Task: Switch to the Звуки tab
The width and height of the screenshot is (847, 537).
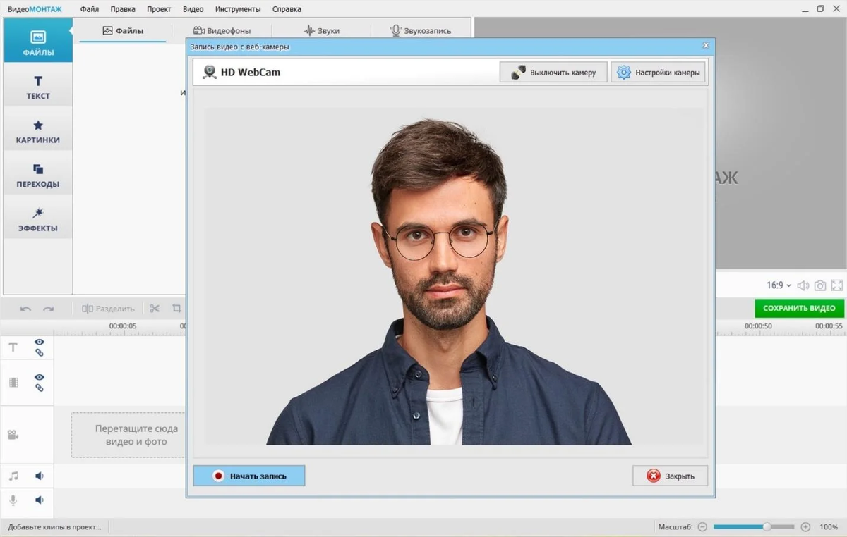Action: [x=321, y=30]
